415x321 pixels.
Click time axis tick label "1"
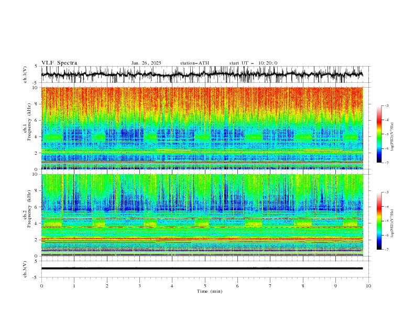(74, 286)
